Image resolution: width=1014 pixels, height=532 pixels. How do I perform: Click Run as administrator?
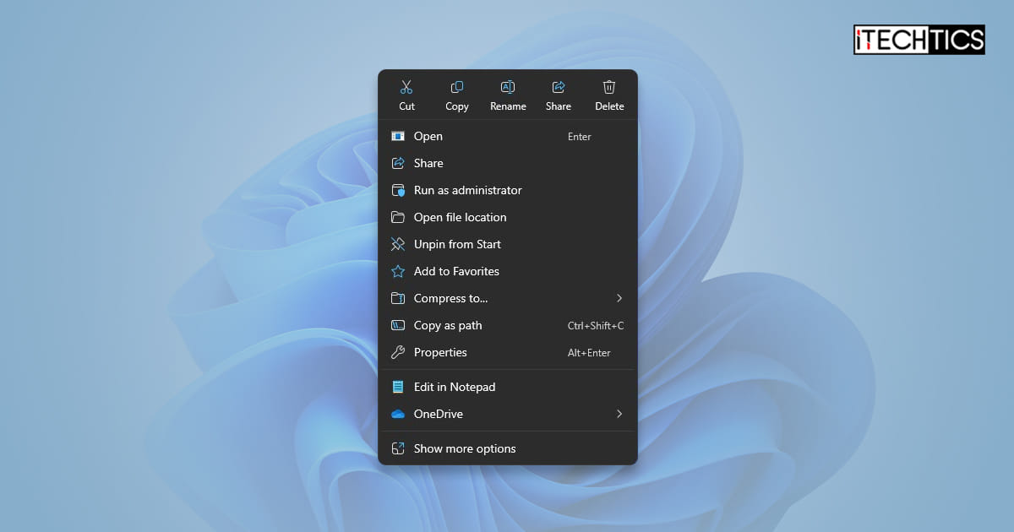coord(467,190)
